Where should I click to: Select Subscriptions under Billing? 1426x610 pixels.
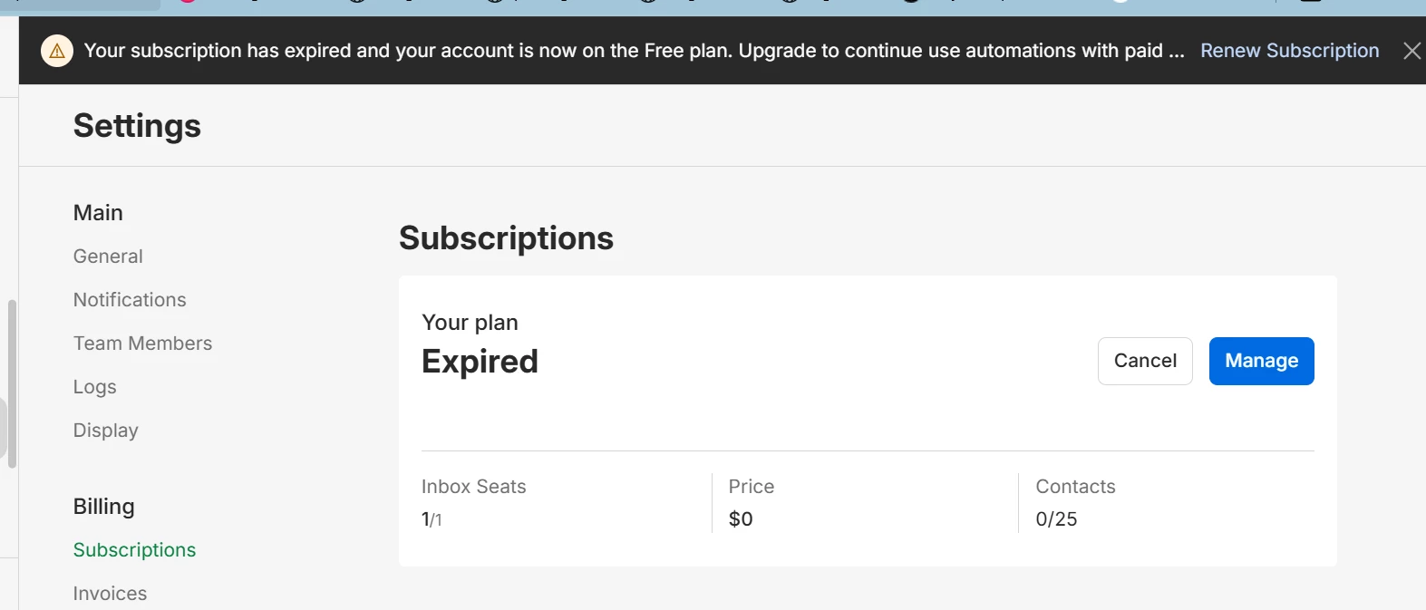click(134, 550)
